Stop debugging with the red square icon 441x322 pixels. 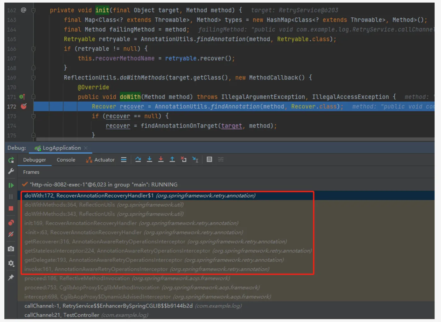point(11,208)
